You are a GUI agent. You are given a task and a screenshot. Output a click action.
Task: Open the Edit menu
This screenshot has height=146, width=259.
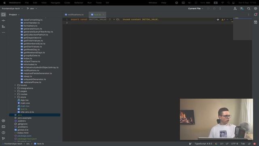(35, 3)
